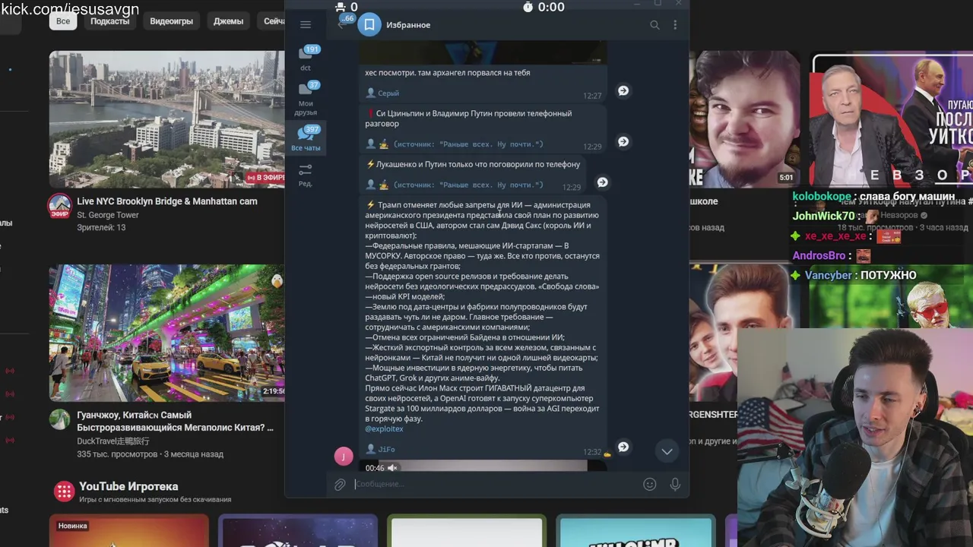973x547 pixels.
Task: Open the video thumbnail with 5:01 duration
Action: point(744,119)
